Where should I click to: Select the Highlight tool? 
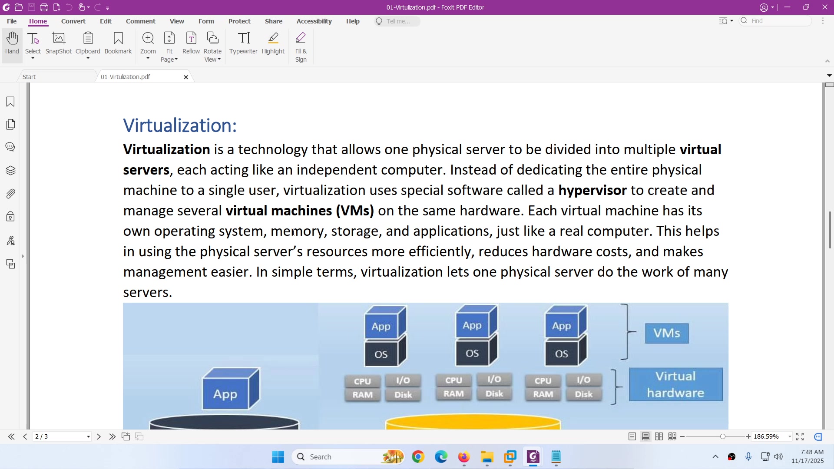coord(273,43)
